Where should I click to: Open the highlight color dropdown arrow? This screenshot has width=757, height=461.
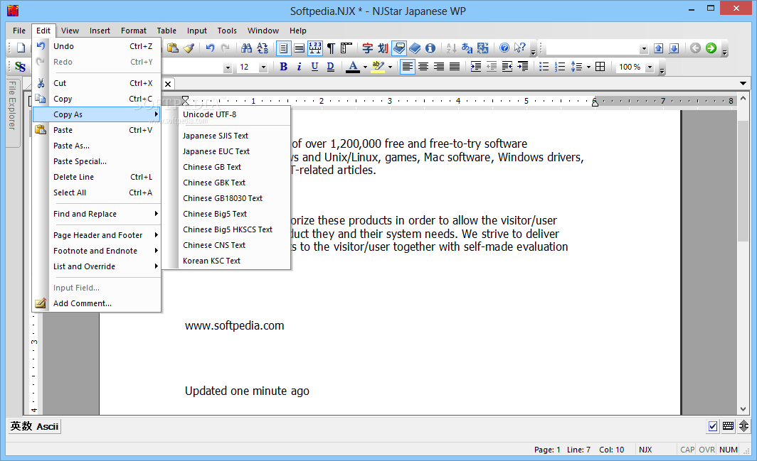390,67
